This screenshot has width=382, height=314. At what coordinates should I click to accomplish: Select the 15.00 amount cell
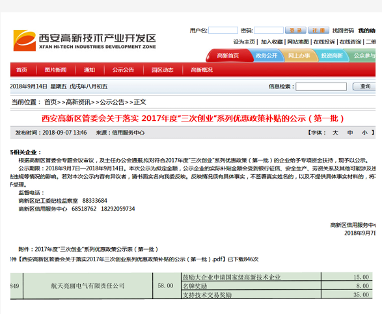point(347,277)
